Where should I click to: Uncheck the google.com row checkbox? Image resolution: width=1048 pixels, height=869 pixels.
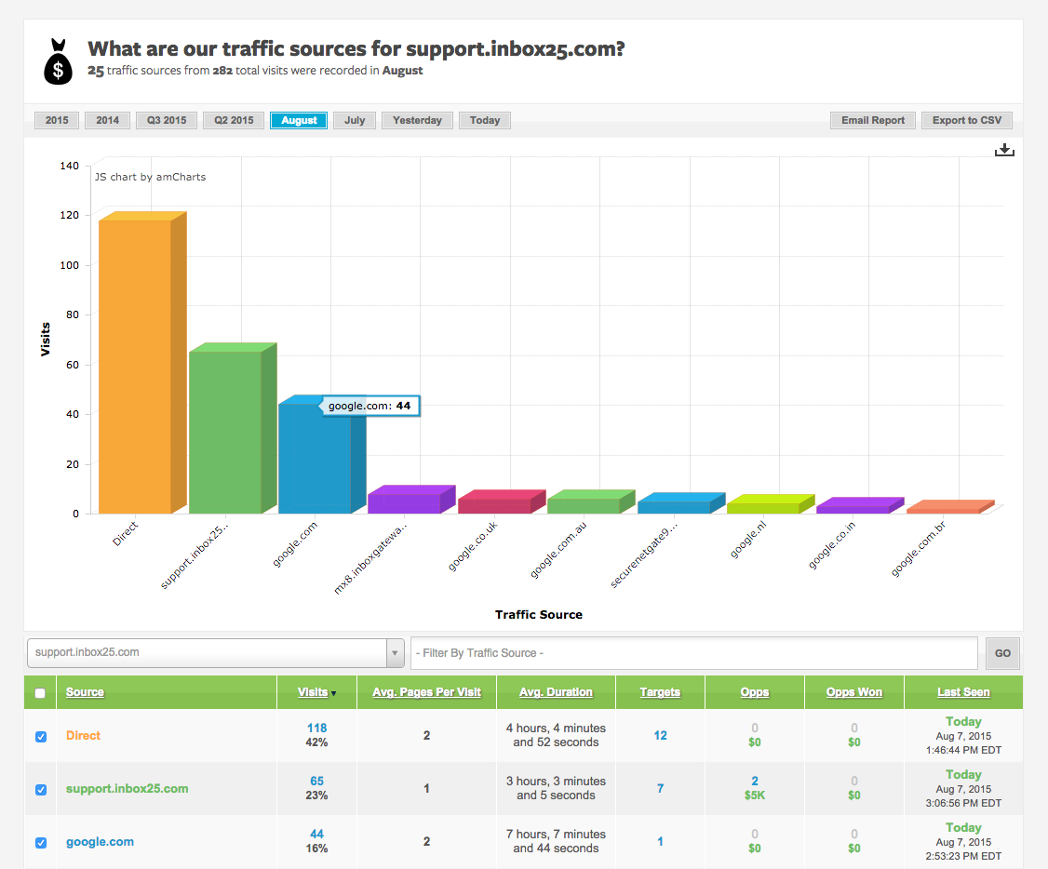click(x=41, y=842)
